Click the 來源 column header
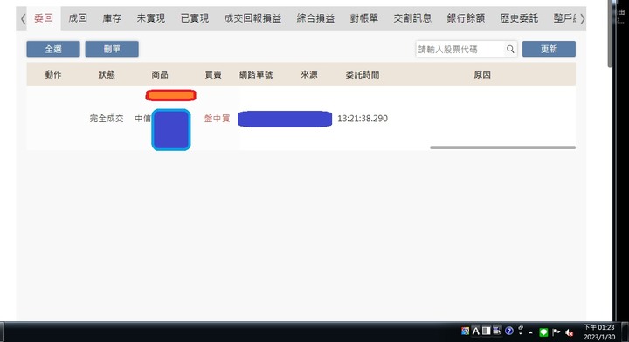Screen dimensions: 629x342 pyautogui.click(x=309, y=74)
